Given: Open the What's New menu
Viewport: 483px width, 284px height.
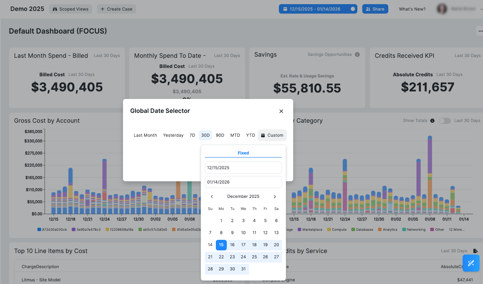Looking at the screenshot, I should [412, 9].
